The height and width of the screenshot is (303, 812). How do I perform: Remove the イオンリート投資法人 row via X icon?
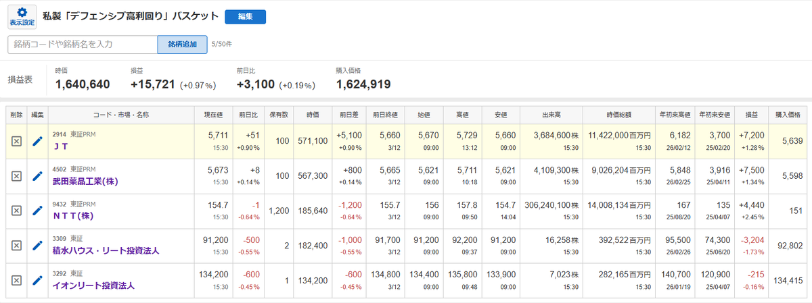point(17,279)
